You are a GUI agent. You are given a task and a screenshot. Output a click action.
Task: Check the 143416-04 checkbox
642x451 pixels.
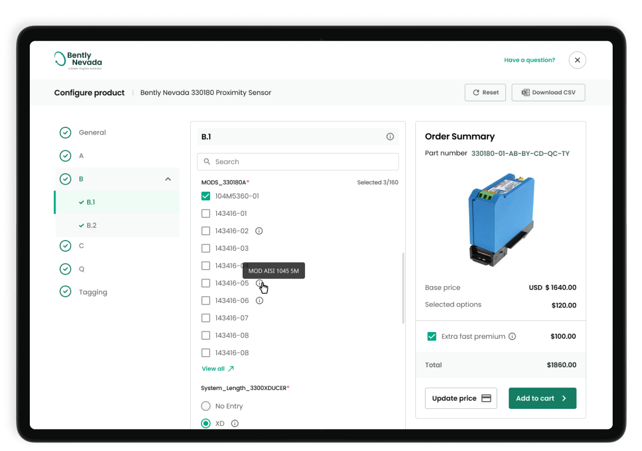pos(206,266)
